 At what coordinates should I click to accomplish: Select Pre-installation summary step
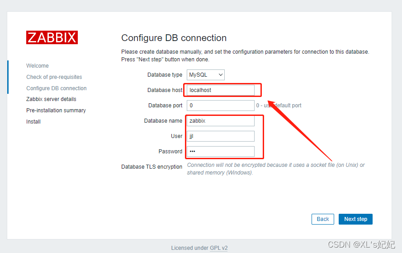(x=56, y=110)
